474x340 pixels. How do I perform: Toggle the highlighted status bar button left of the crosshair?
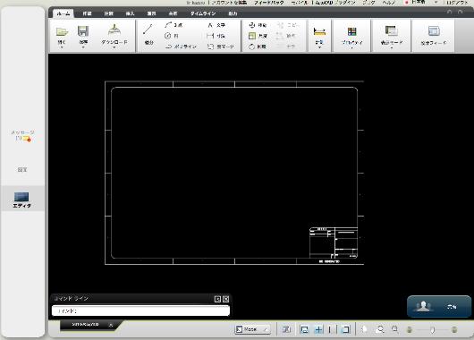304,329
